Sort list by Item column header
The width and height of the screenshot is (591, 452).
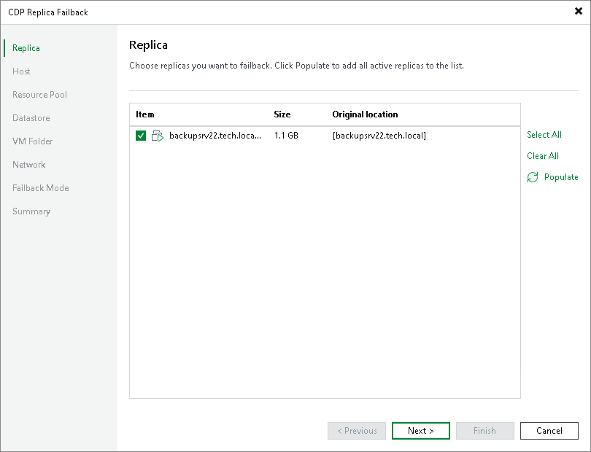145,114
